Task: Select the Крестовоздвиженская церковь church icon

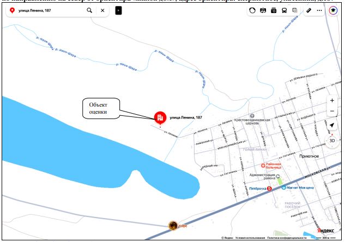Action: click(x=252, y=115)
